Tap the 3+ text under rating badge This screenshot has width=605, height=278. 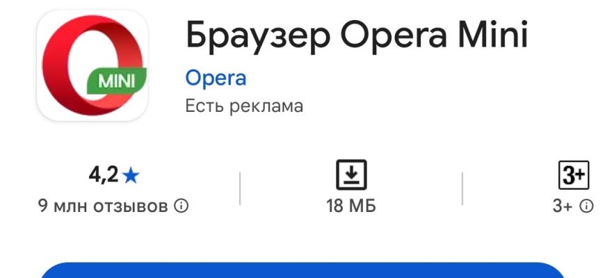click(x=563, y=206)
